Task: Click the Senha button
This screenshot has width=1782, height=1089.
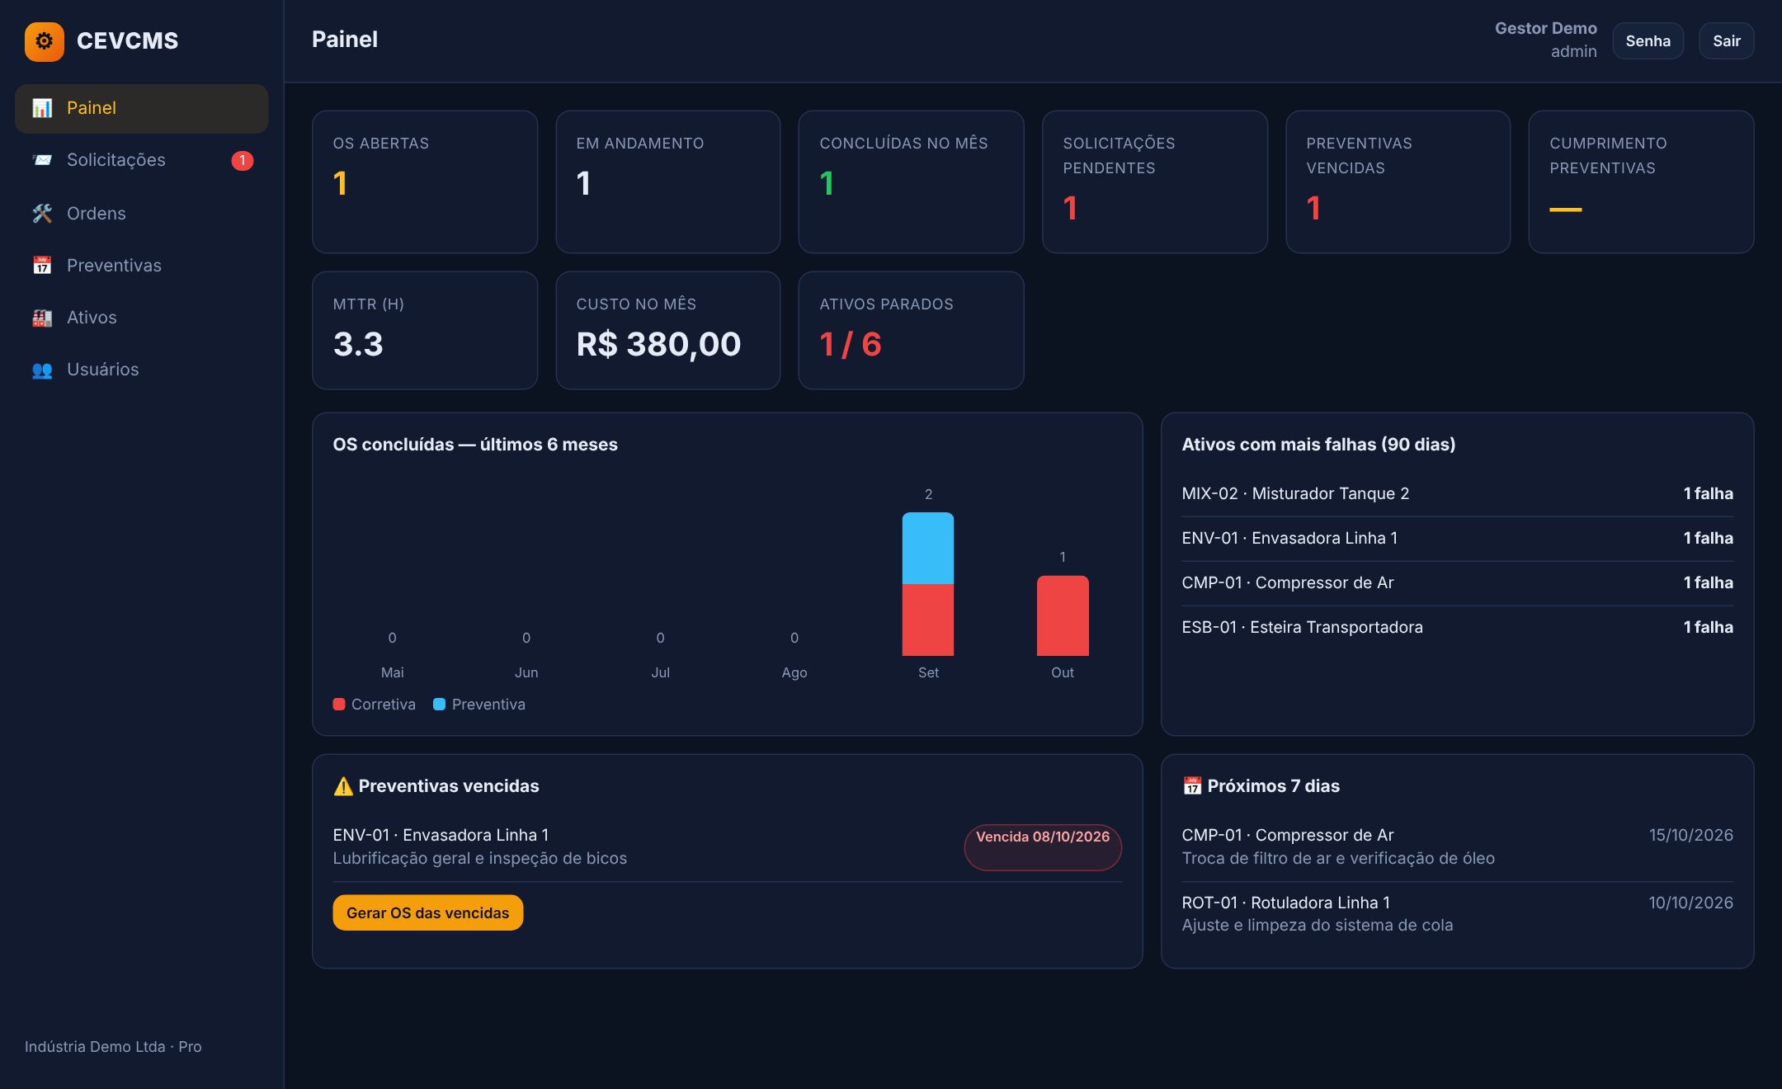Action: click(x=1648, y=41)
